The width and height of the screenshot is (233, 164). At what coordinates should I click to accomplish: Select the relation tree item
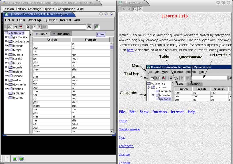click(x=18, y=89)
